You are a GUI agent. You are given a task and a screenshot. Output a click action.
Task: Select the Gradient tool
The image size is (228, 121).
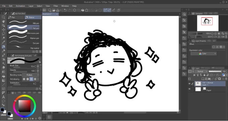(3, 80)
